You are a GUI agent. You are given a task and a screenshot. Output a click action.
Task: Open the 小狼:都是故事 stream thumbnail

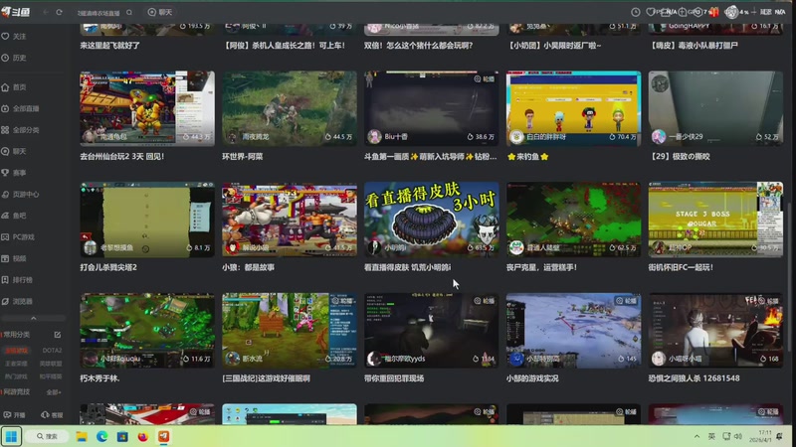290,220
